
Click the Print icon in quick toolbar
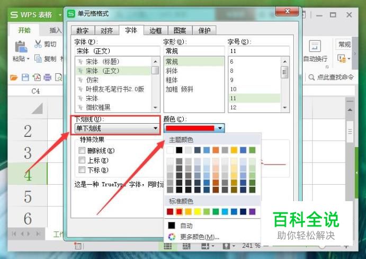point(47,77)
